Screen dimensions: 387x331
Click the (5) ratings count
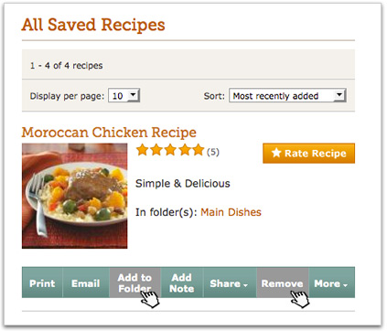(213, 152)
